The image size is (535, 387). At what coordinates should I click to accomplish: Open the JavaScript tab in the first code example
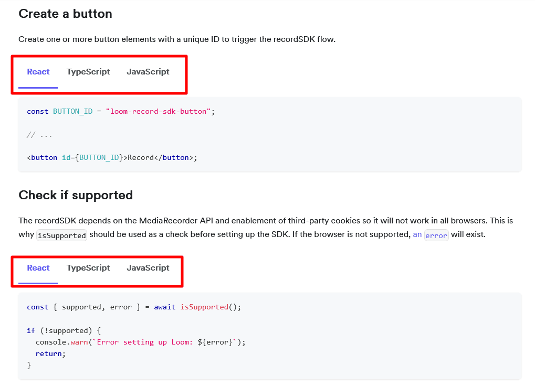pos(148,71)
